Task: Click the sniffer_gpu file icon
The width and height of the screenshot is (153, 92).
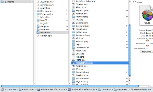Action: coord(38,36)
